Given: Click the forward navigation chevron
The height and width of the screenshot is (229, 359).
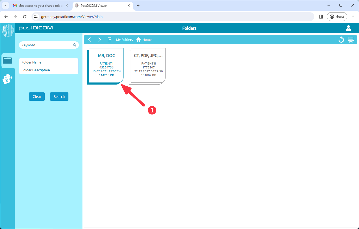Looking at the screenshot, I should point(100,40).
